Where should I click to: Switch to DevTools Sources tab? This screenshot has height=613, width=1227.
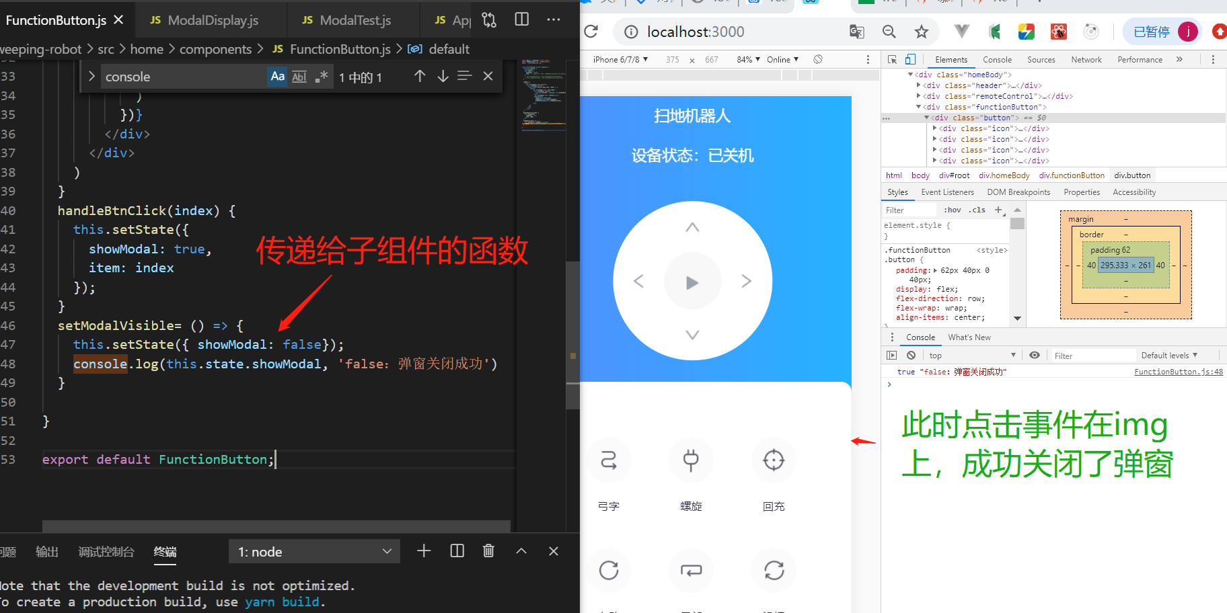point(1041,60)
